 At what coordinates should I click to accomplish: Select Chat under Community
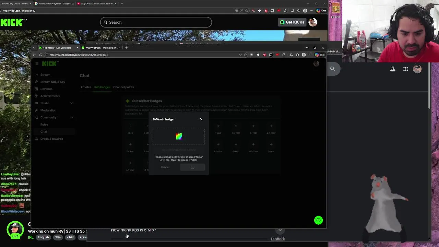[x=44, y=132]
